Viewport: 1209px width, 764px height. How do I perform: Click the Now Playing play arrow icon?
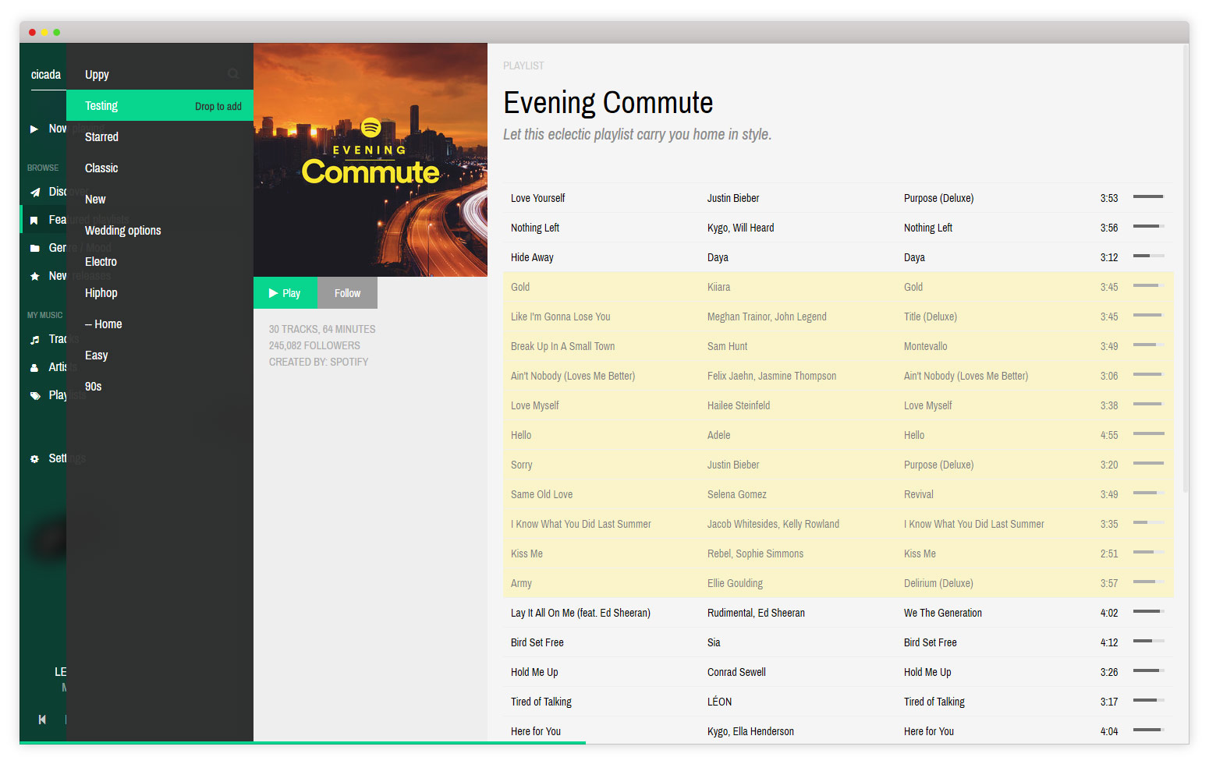34,129
